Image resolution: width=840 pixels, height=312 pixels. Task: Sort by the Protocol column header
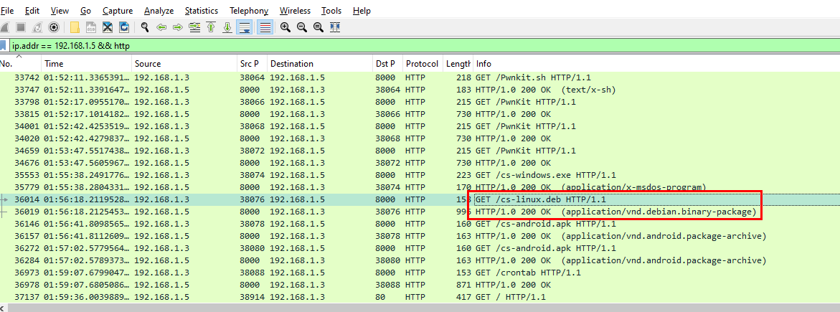pyautogui.click(x=420, y=64)
